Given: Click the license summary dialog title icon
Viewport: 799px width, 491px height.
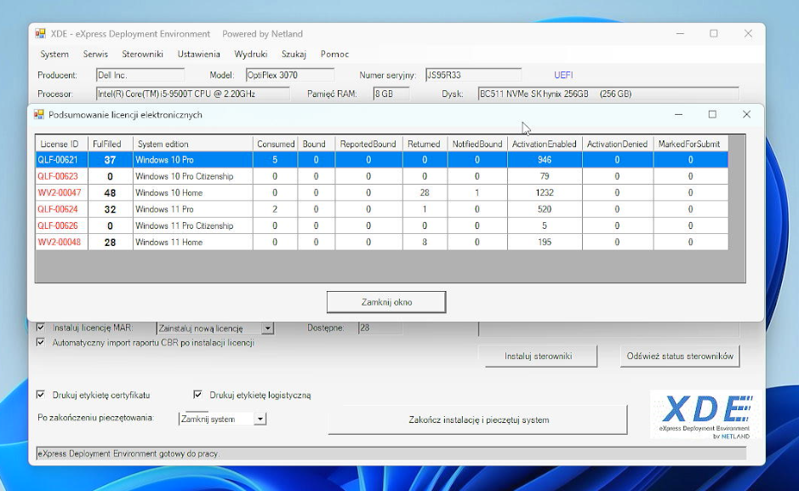Looking at the screenshot, I should tap(39, 115).
